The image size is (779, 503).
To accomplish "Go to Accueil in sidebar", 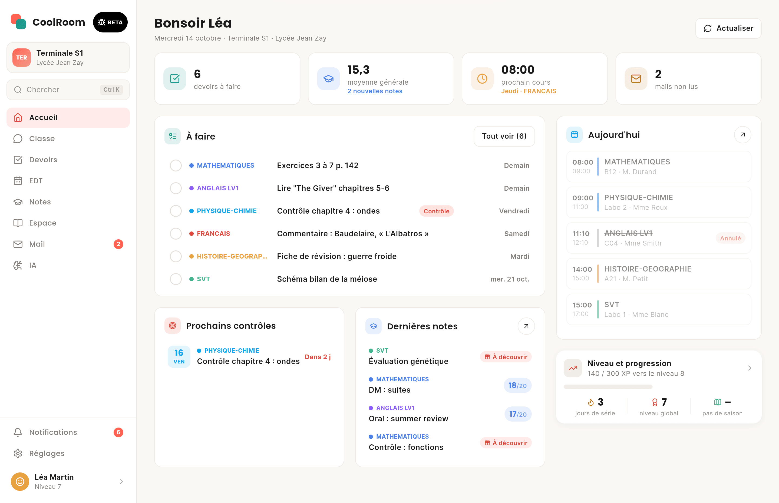I will [68, 118].
